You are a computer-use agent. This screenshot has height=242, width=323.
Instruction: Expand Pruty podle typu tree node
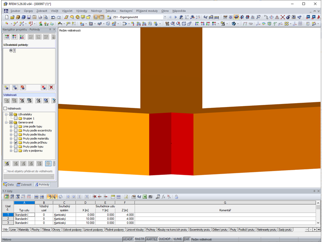point(11,146)
